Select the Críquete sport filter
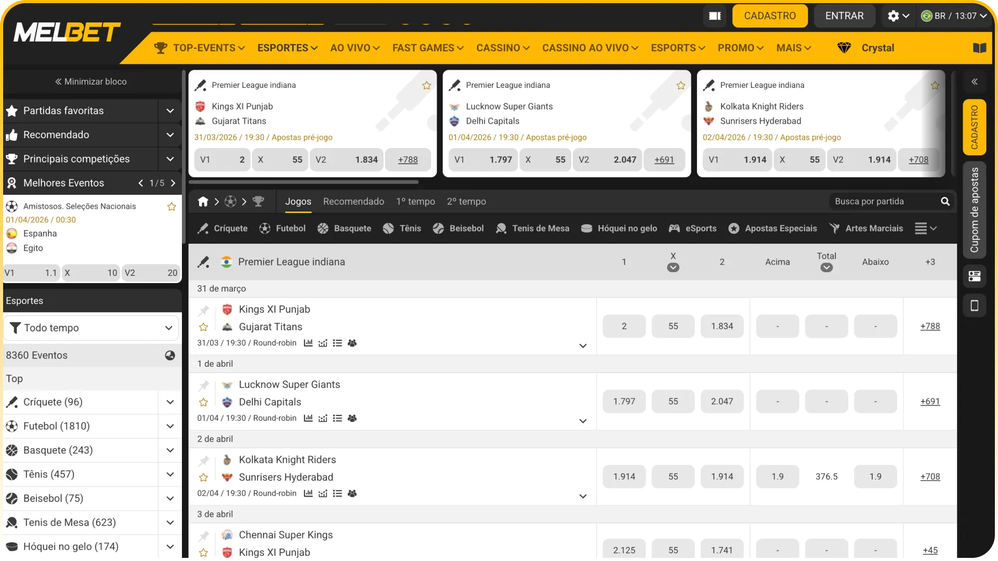Screen dimensions: 998x561 point(222,229)
